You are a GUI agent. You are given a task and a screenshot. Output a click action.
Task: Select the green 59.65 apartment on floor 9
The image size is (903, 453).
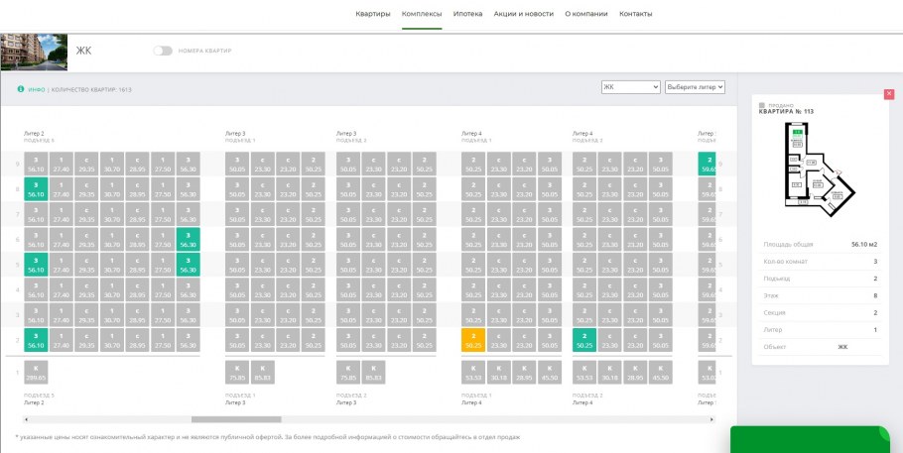(709, 164)
